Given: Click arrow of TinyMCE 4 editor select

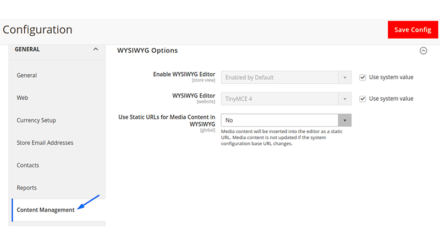Looking at the screenshot, I should pyautogui.click(x=345, y=99).
